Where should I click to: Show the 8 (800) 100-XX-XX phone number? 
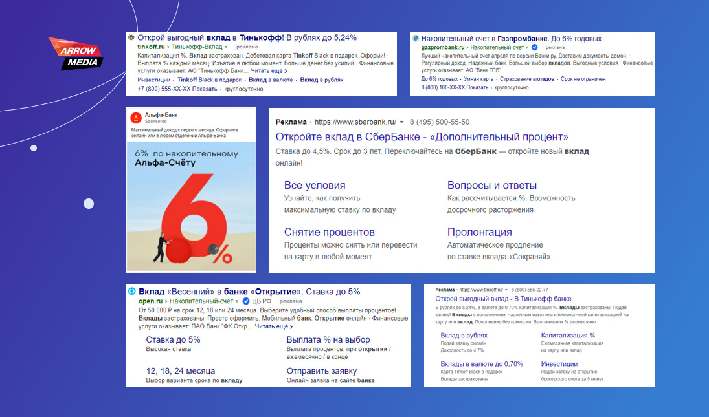pyautogui.click(x=455, y=87)
